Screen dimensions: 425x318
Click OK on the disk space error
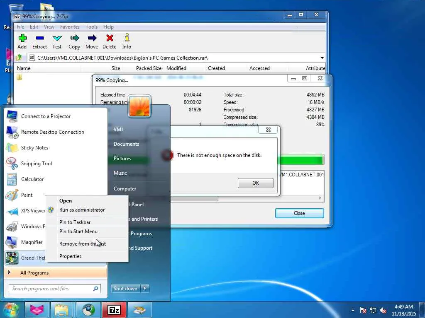pos(256,183)
